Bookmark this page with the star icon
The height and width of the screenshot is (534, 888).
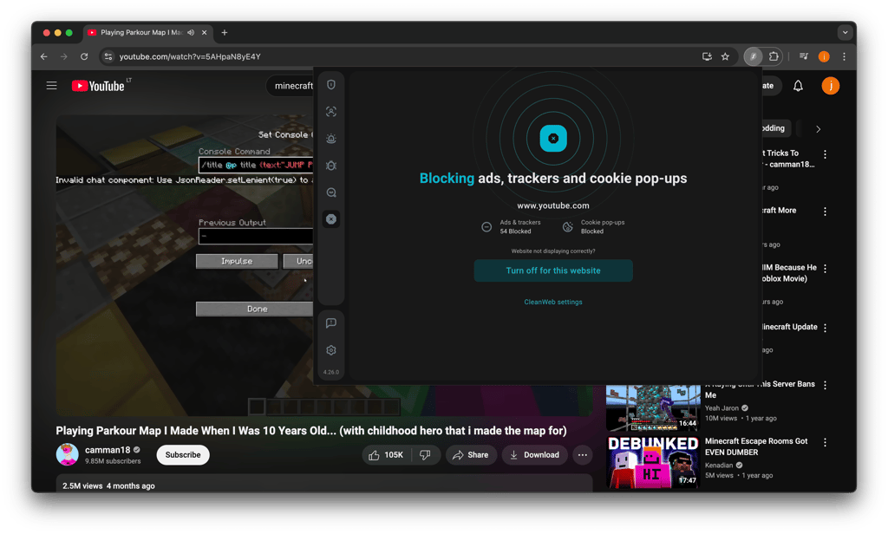coord(726,56)
